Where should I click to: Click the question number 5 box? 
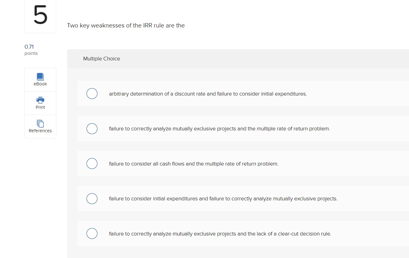coord(40,16)
